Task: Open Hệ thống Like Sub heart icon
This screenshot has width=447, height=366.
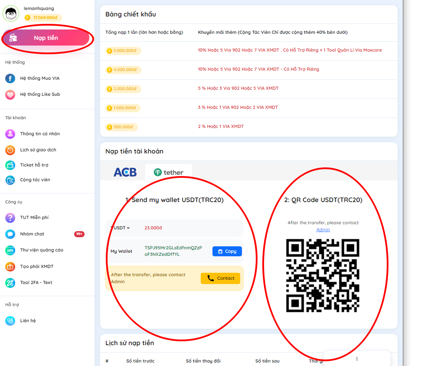Action: 10,95
